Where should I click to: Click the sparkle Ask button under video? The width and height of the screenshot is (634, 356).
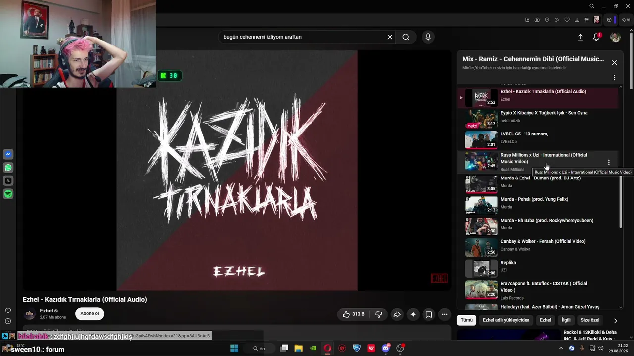[413, 314]
